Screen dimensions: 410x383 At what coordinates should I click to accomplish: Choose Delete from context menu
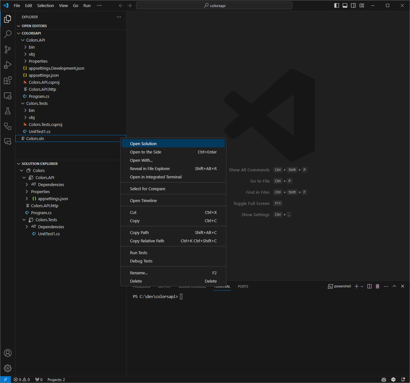pyautogui.click(x=173, y=281)
